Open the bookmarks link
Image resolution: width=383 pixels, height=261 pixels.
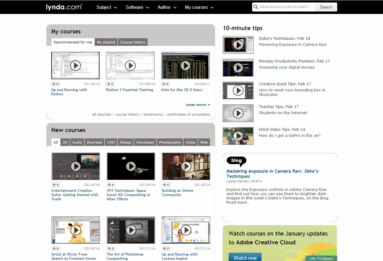click(153, 114)
